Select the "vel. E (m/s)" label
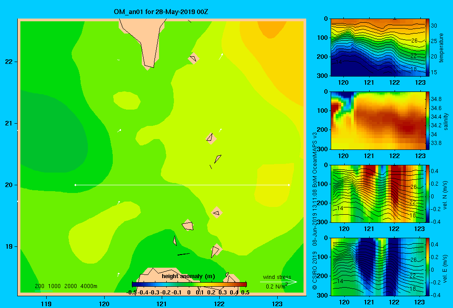Image resolution: width=453 pixels, height=308 pixels. click(445, 268)
